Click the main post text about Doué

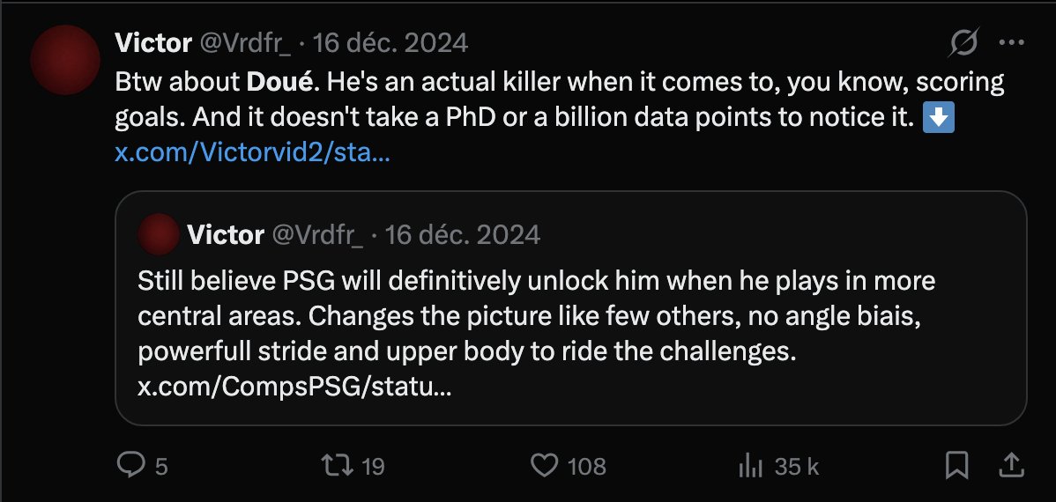(x=560, y=100)
